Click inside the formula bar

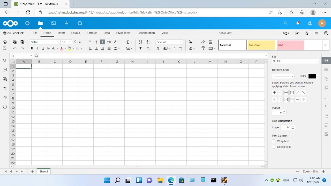coord(152,56)
